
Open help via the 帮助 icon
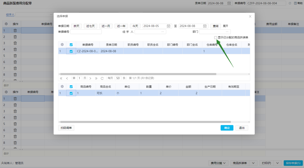pyautogui.click(x=296, y=3)
